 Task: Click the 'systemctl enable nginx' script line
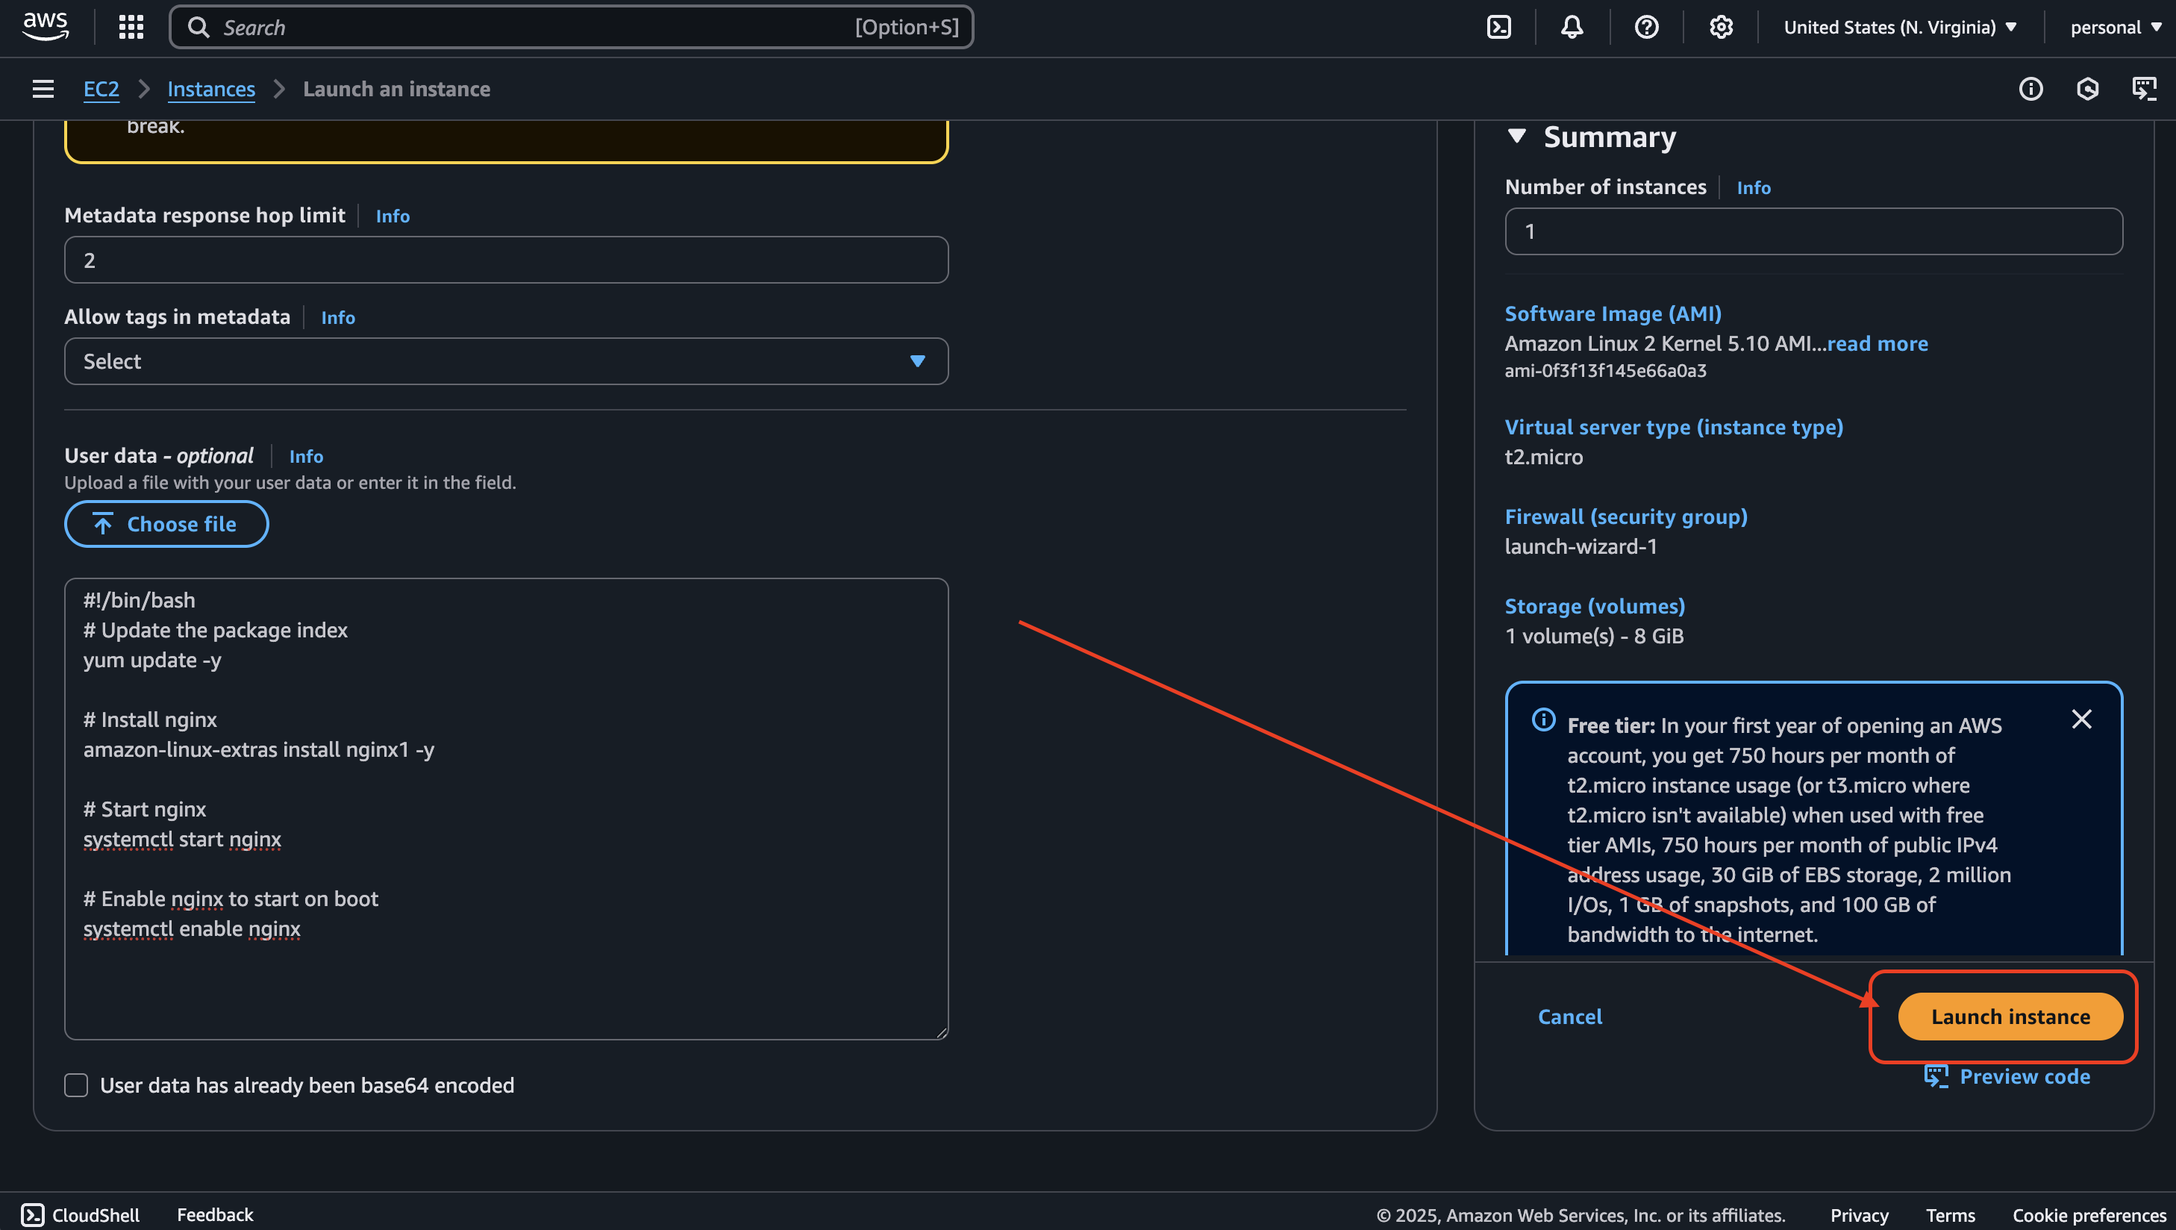point(192,929)
